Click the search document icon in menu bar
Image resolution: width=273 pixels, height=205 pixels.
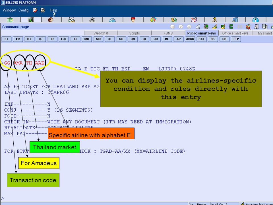pyautogui.click(x=43, y=10)
